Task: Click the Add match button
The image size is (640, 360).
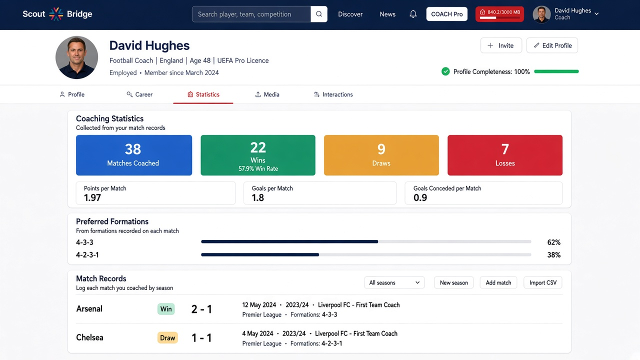Action: click(498, 282)
